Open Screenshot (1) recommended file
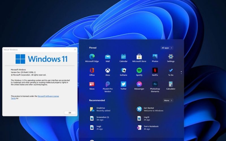Screen dimensions: 226x141 pyautogui.click(x=99, y=118)
